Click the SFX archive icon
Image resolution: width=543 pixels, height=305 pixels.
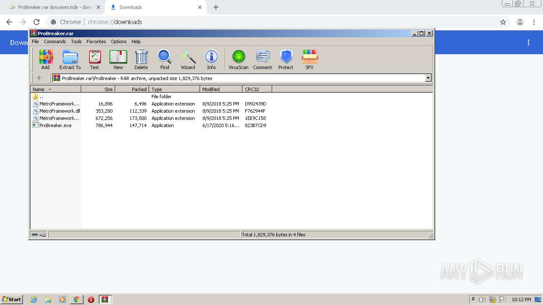(310, 59)
